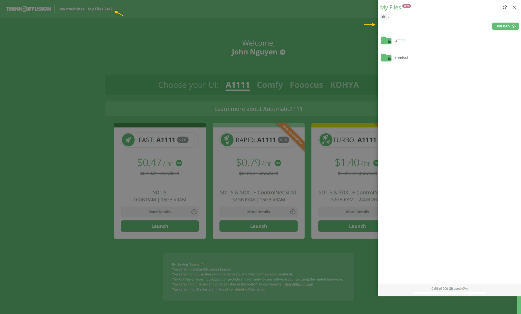Click the TURBO A1111 rockets icon

(x=326, y=140)
